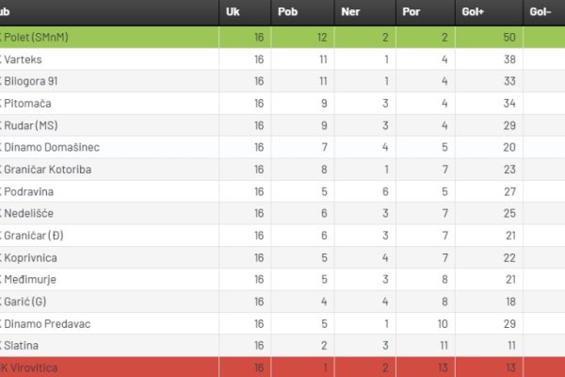Click the Uk column header

[x=233, y=12]
